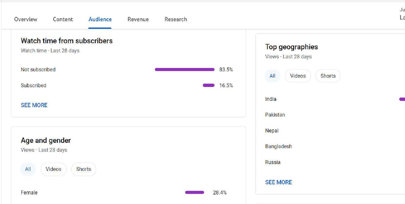Select the Shorts filter under Age and gender
Screen dimensions: 405x204
(84, 169)
